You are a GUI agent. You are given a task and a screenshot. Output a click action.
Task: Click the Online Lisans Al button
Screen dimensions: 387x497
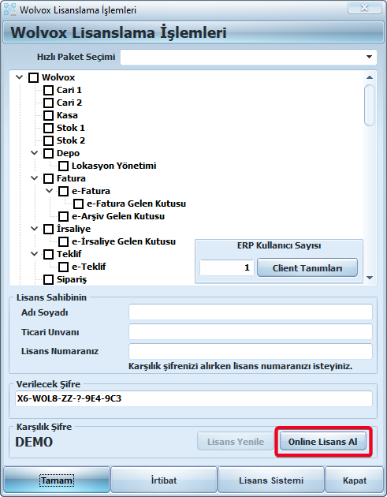point(322,442)
